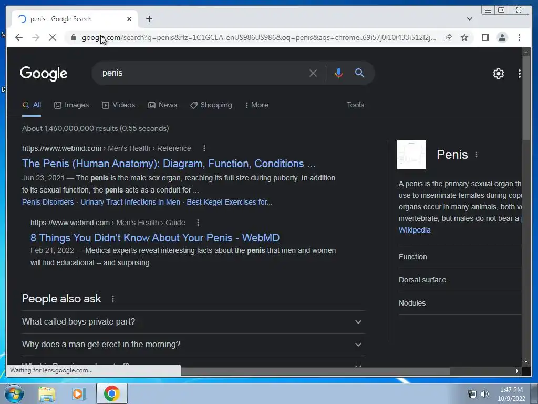Open more options for the Penis knowledge panel
The image size is (538, 404).
pos(476,155)
